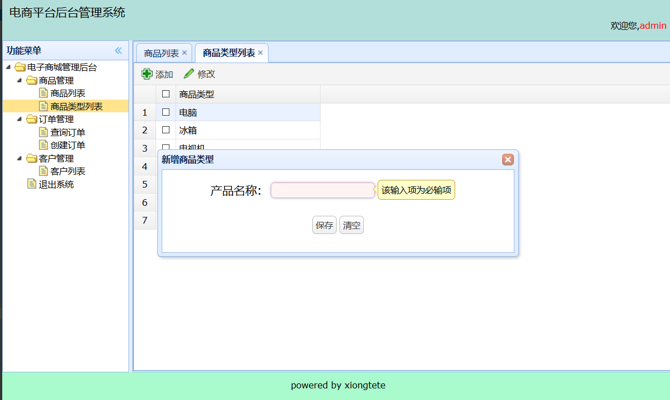This screenshot has width=670, height=400.
Task: Click the 客户管理 folder icon
Action: 32,158
